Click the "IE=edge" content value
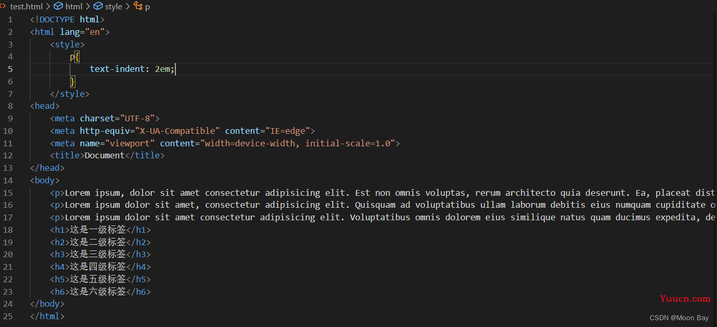The height and width of the screenshot is (327, 717). (x=288, y=131)
